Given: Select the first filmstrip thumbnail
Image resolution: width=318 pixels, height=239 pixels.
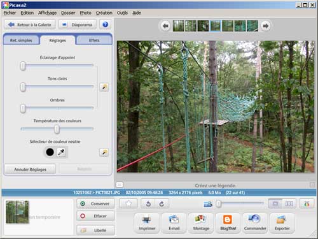Looking at the screenshot, I should (178, 26).
